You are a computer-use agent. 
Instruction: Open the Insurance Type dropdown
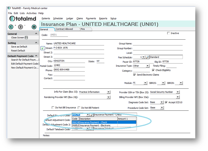(147, 66)
